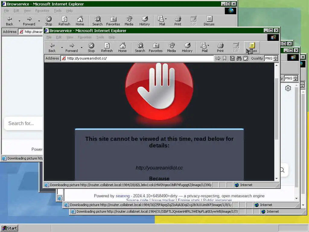Follow the searxng link in the footer
The width and height of the screenshot is (309, 232).
pos(123,196)
